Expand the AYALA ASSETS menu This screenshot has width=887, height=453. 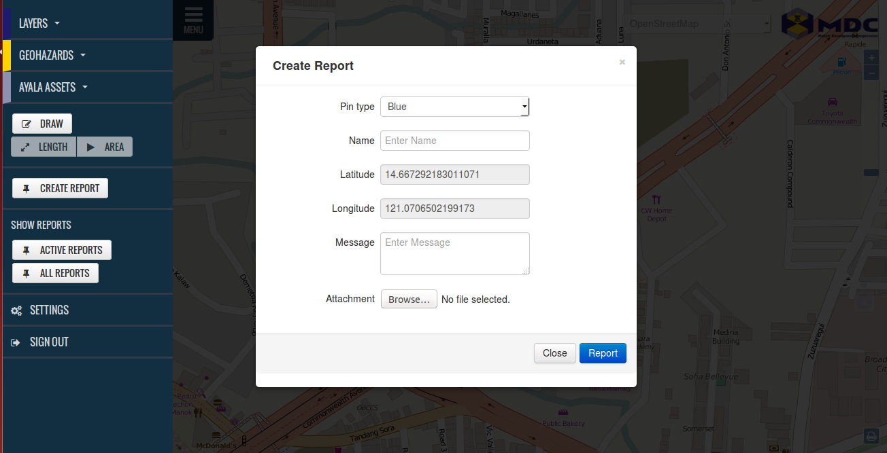click(x=54, y=87)
